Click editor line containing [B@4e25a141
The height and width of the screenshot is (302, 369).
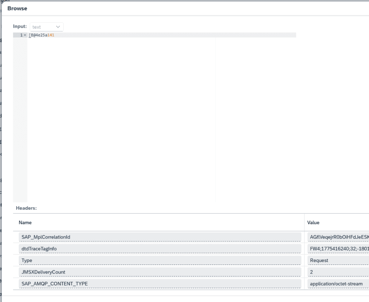coord(162,35)
